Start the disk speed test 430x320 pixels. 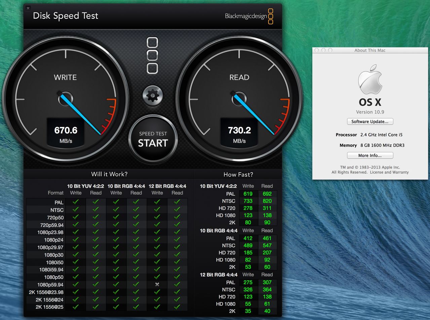(153, 139)
